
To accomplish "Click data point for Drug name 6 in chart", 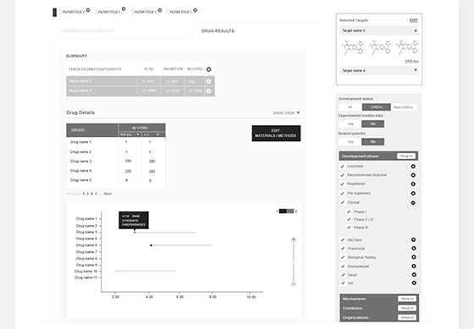I will 152,245.
